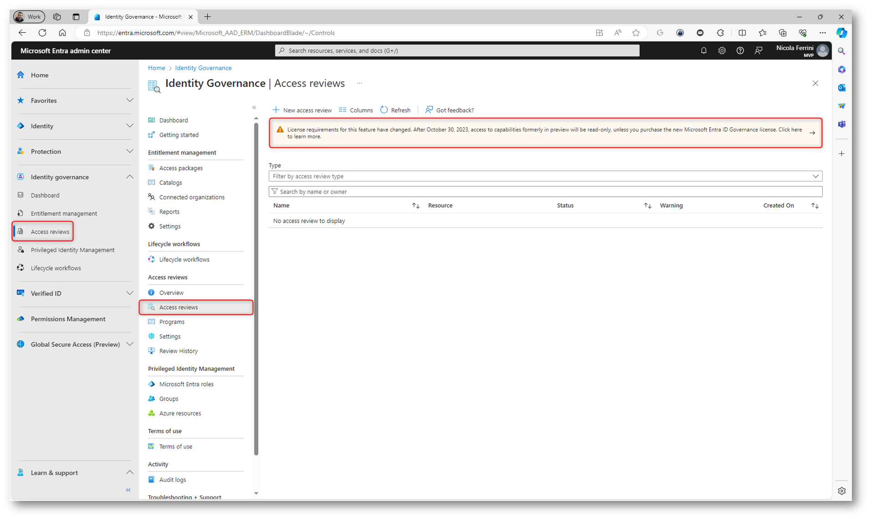The height and width of the screenshot is (520, 871).
Task: Click the browser back arrow
Action: (22, 33)
